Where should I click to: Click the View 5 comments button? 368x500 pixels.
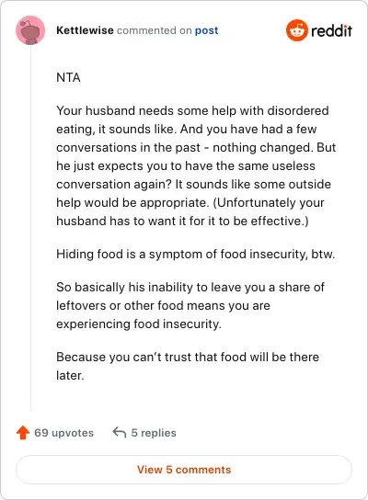(x=184, y=470)
